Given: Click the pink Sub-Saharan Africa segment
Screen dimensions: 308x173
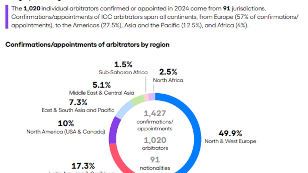Looking at the screenshot, I should click(x=146, y=97).
